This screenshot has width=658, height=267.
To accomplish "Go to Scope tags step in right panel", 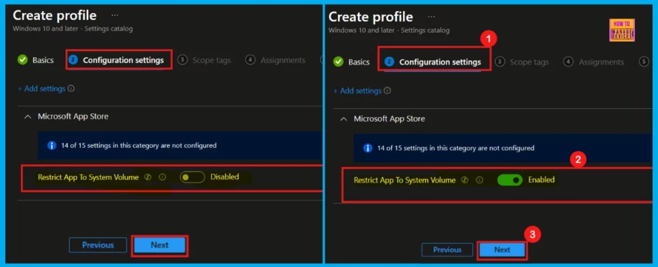I will coord(522,62).
